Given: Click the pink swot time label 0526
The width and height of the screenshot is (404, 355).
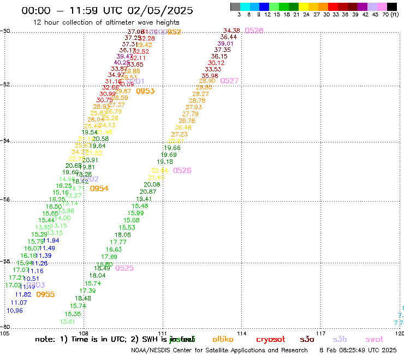Looking at the screenshot, I should 182,170.
